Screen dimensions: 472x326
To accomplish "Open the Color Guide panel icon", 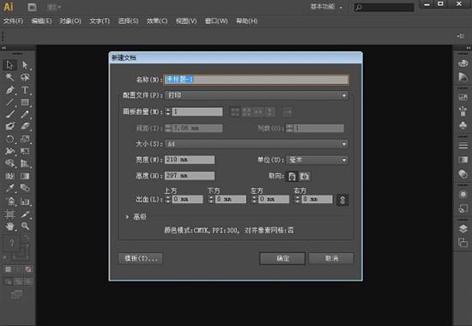I will pyautogui.click(x=463, y=76).
